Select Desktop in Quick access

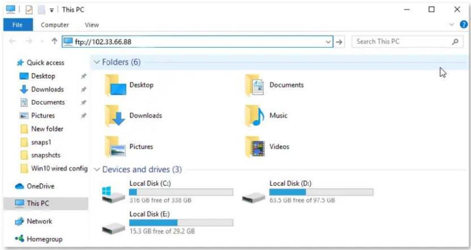click(43, 76)
